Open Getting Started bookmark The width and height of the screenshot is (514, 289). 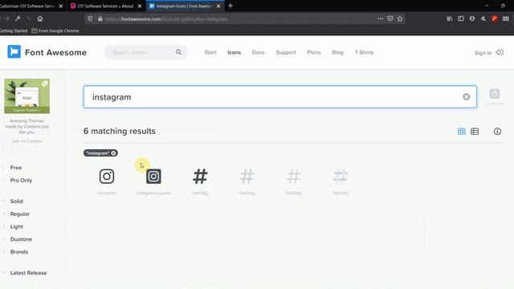coord(14,31)
